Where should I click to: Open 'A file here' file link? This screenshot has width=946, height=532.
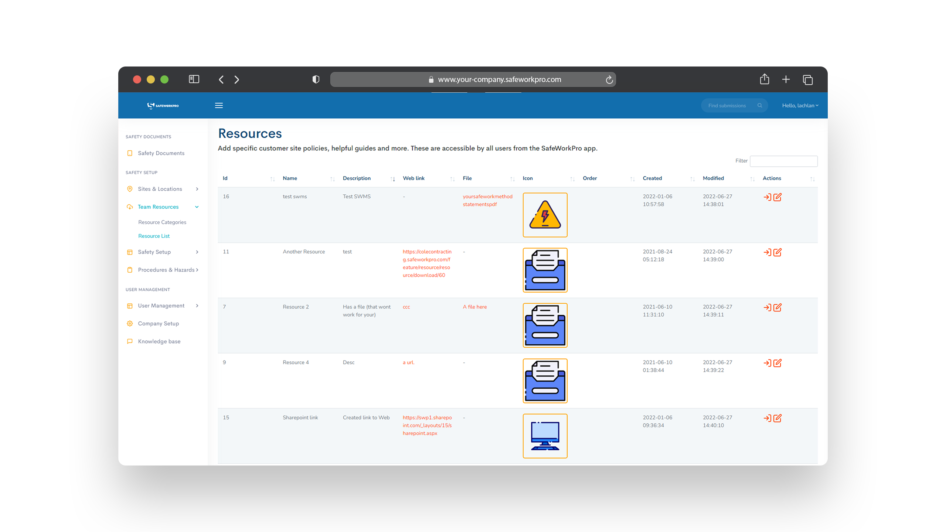(x=475, y=307)
